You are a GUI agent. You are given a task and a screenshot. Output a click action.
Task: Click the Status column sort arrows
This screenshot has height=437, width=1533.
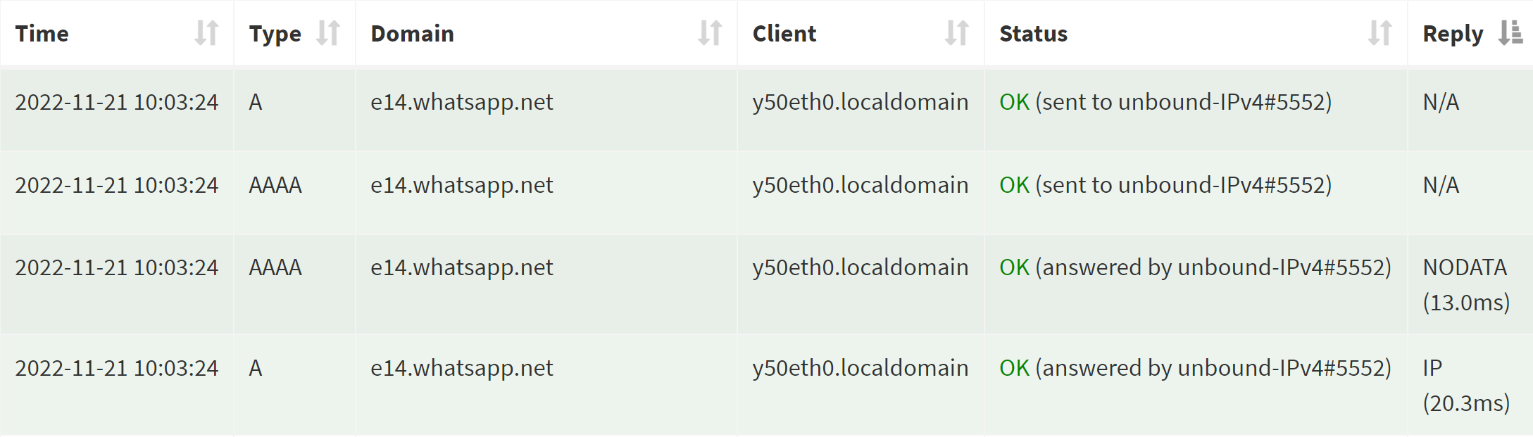pyautogui.click(x=1380, y=32)
